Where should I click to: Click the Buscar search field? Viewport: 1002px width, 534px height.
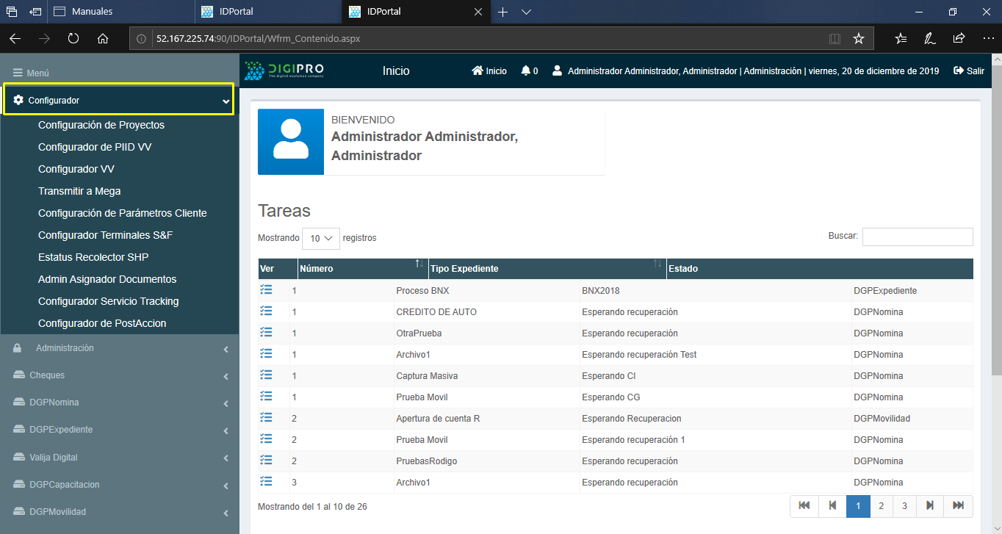pos(917,237)
